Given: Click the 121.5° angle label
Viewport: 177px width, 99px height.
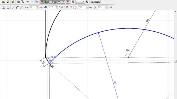Looking at the screenshot, I should point(53,57).
